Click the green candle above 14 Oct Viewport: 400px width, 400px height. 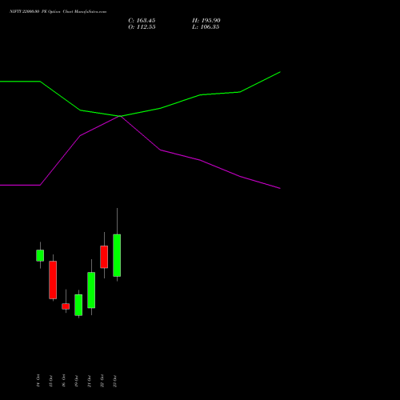[x=40, y=255]
